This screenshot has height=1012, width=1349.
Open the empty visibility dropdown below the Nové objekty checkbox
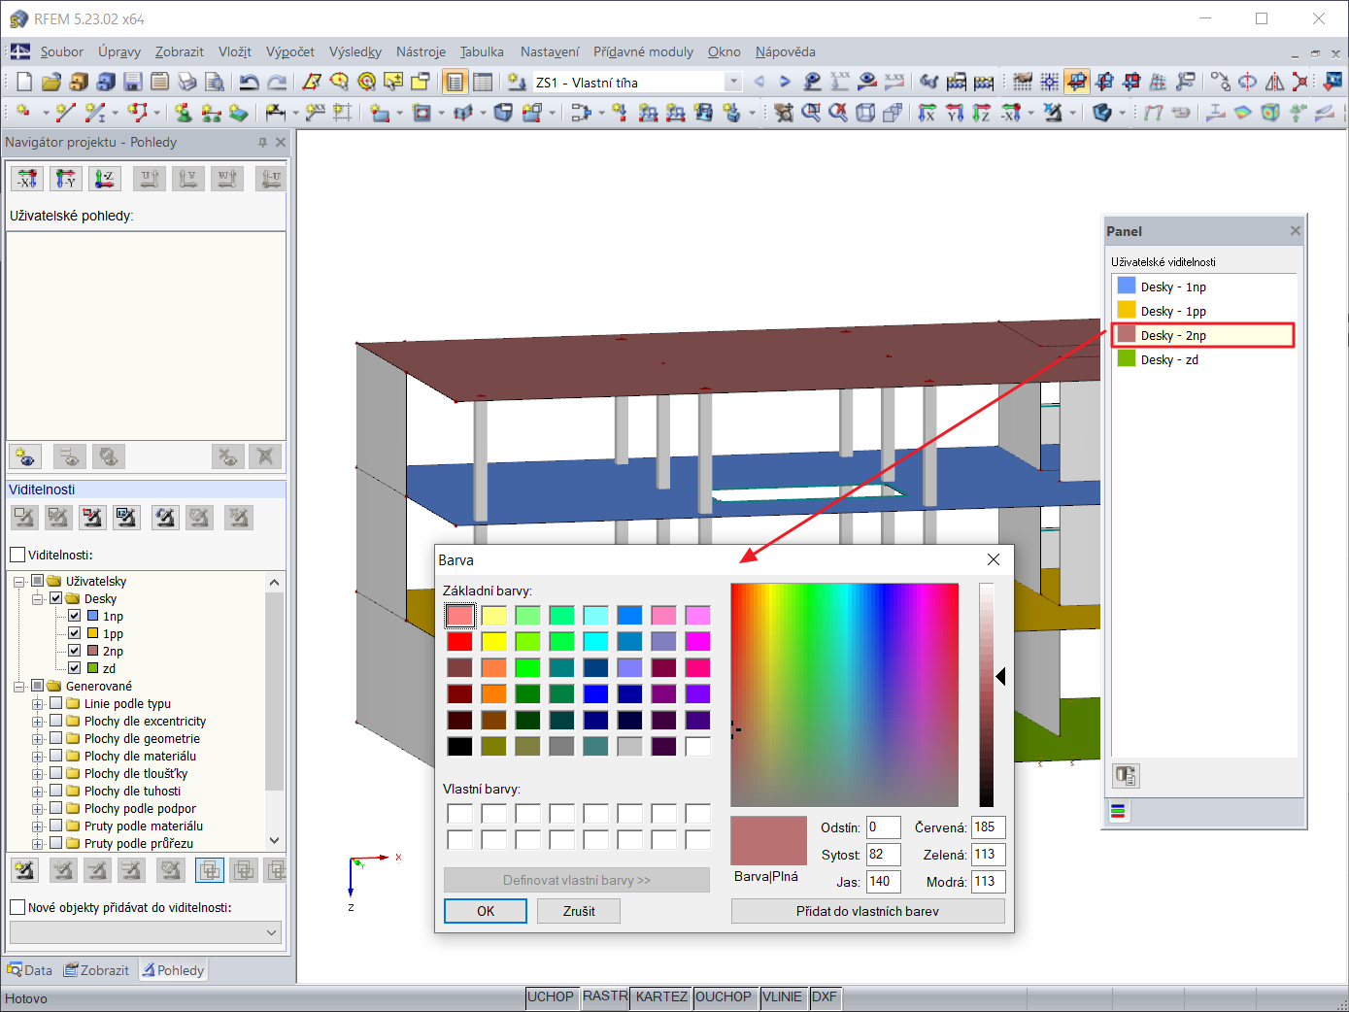[146, 932]
